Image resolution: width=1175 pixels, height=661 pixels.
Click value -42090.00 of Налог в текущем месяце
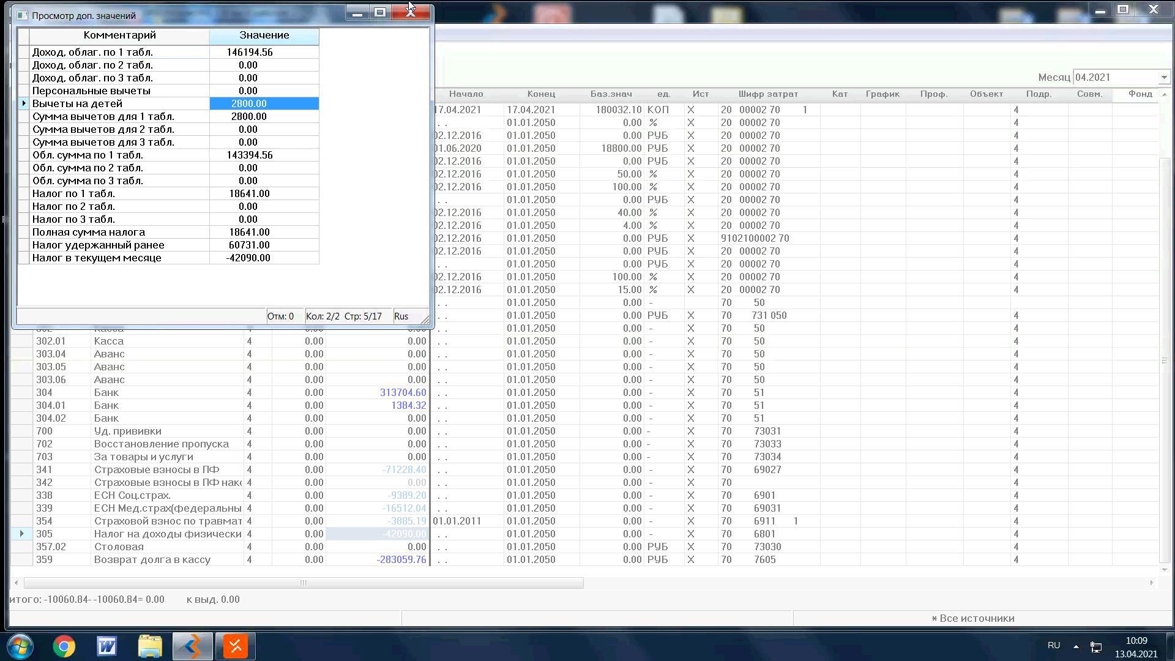coord(264,258)
